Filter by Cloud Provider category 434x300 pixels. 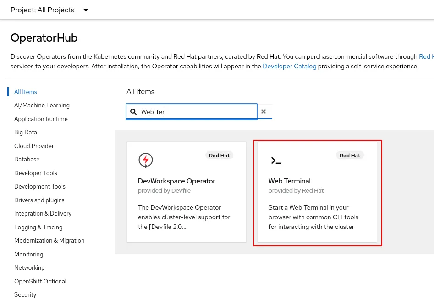coord(34,146)
